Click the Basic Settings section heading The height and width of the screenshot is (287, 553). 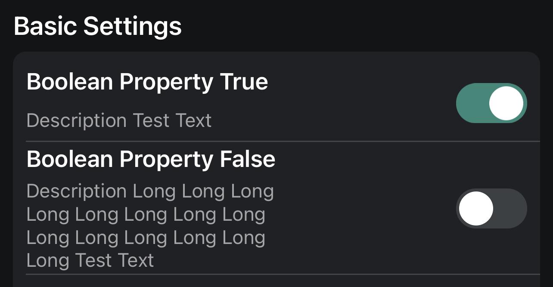pyautogui.click(x=98, y=26)
